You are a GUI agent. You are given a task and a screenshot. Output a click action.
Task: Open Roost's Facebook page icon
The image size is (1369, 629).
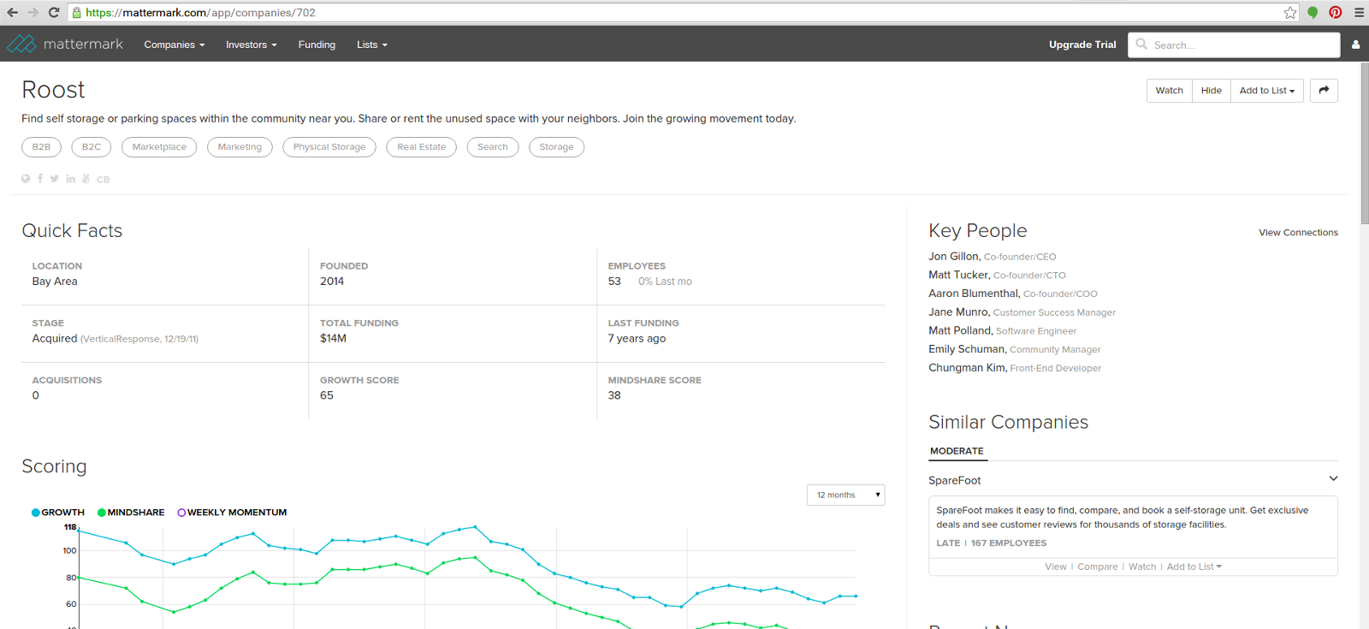(x=40, y=179)
